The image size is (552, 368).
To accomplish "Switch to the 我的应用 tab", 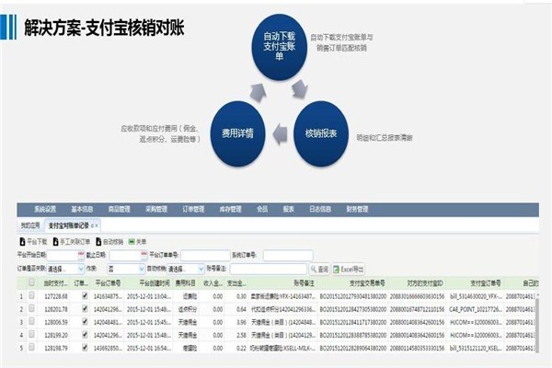I will [30, 225].
